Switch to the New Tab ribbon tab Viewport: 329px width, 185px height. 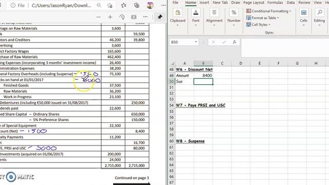coord(220,3)
